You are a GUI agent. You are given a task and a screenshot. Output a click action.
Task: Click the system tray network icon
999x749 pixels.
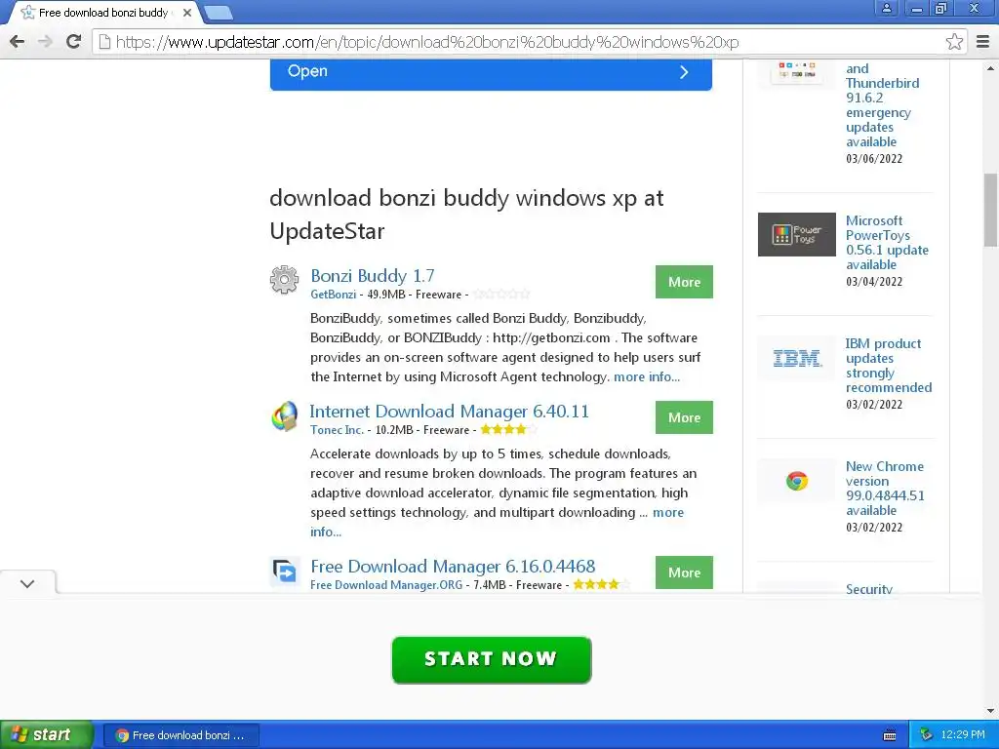click(927, 735)
